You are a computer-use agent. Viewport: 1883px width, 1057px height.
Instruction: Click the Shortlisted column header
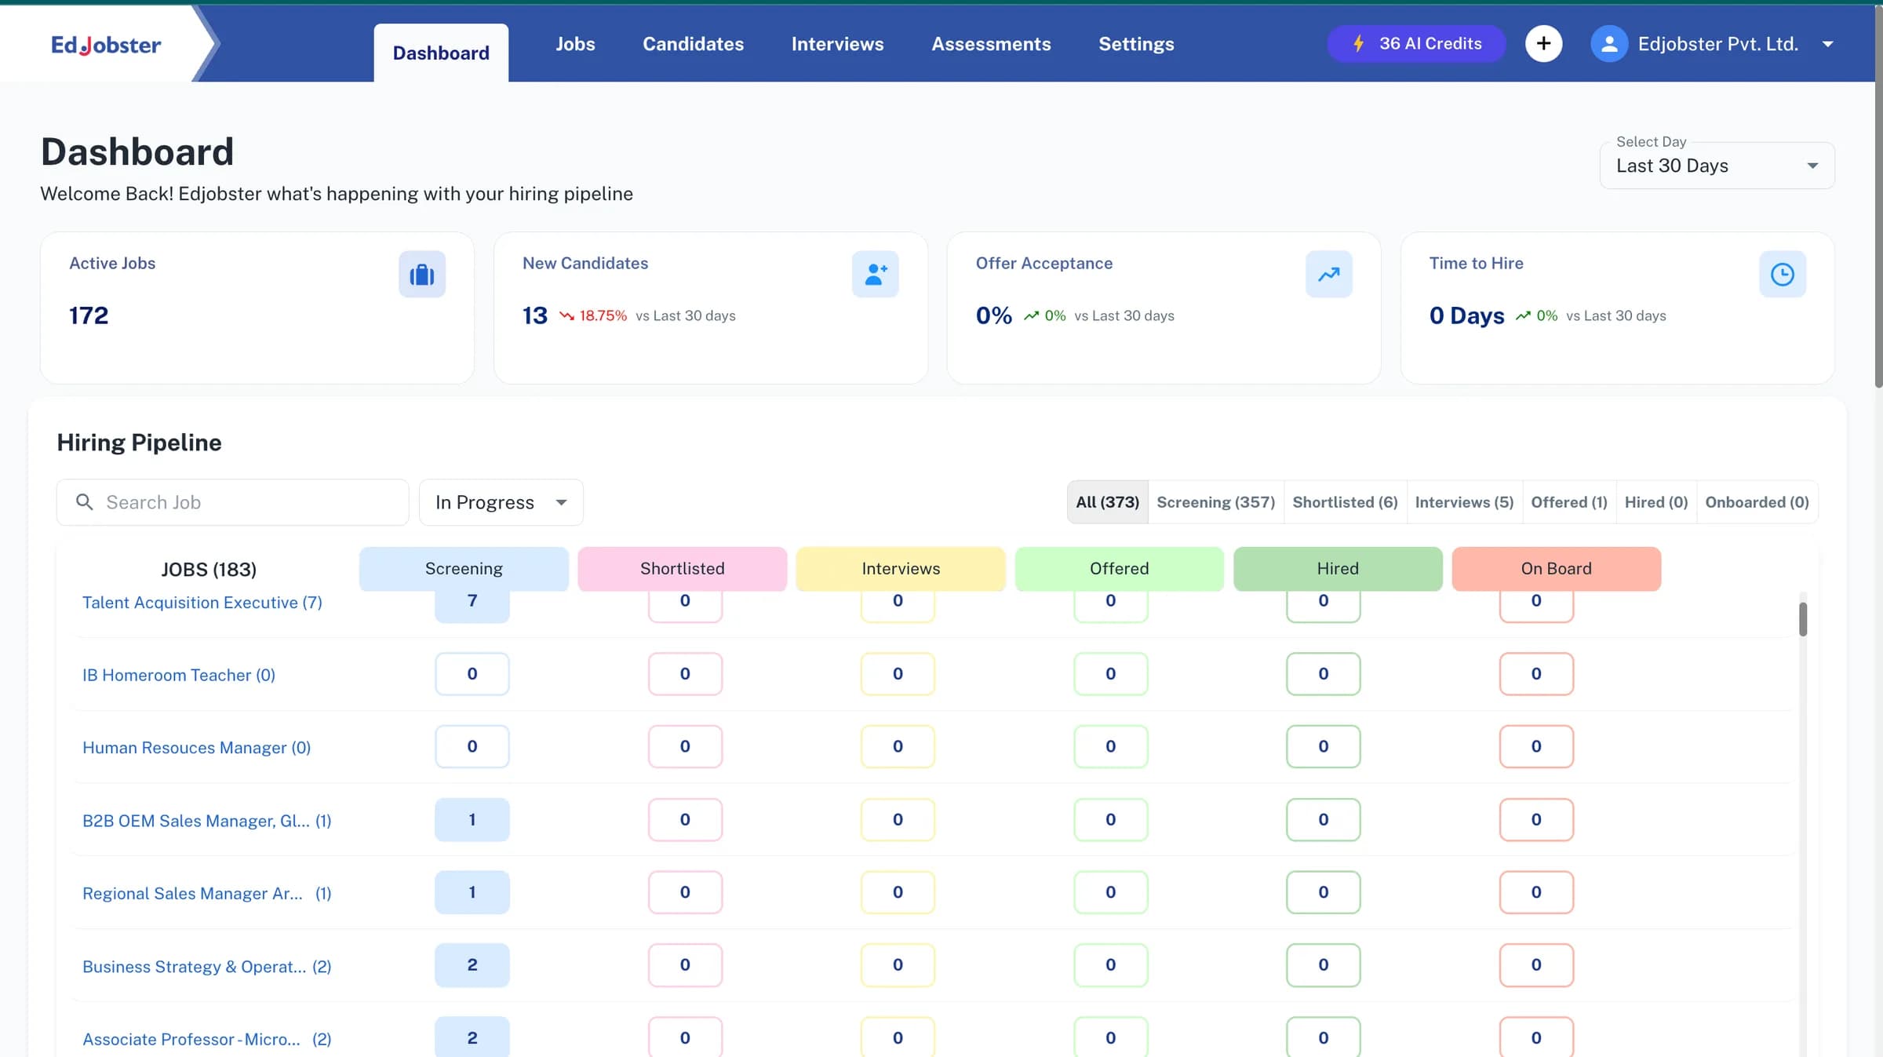point(683,569)
